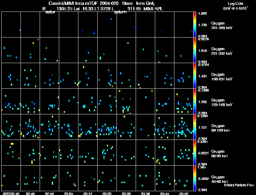
Task: Click the '03:04' time axis label
Action: coord(68,193)
